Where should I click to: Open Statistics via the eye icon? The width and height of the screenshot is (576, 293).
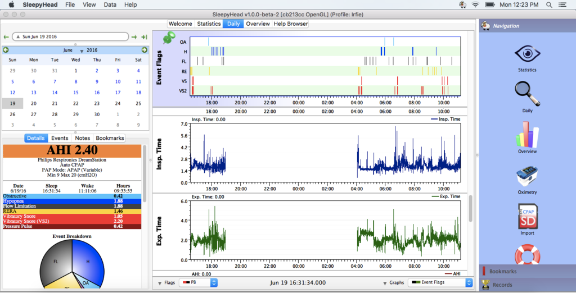527,54
